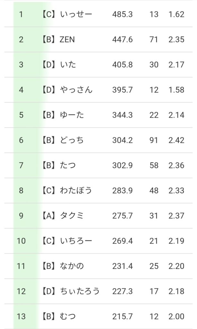The width and height of the screenshot is (197, 329).
Task: Click the score 485.3 in top row
Action: tap(122, 14)
